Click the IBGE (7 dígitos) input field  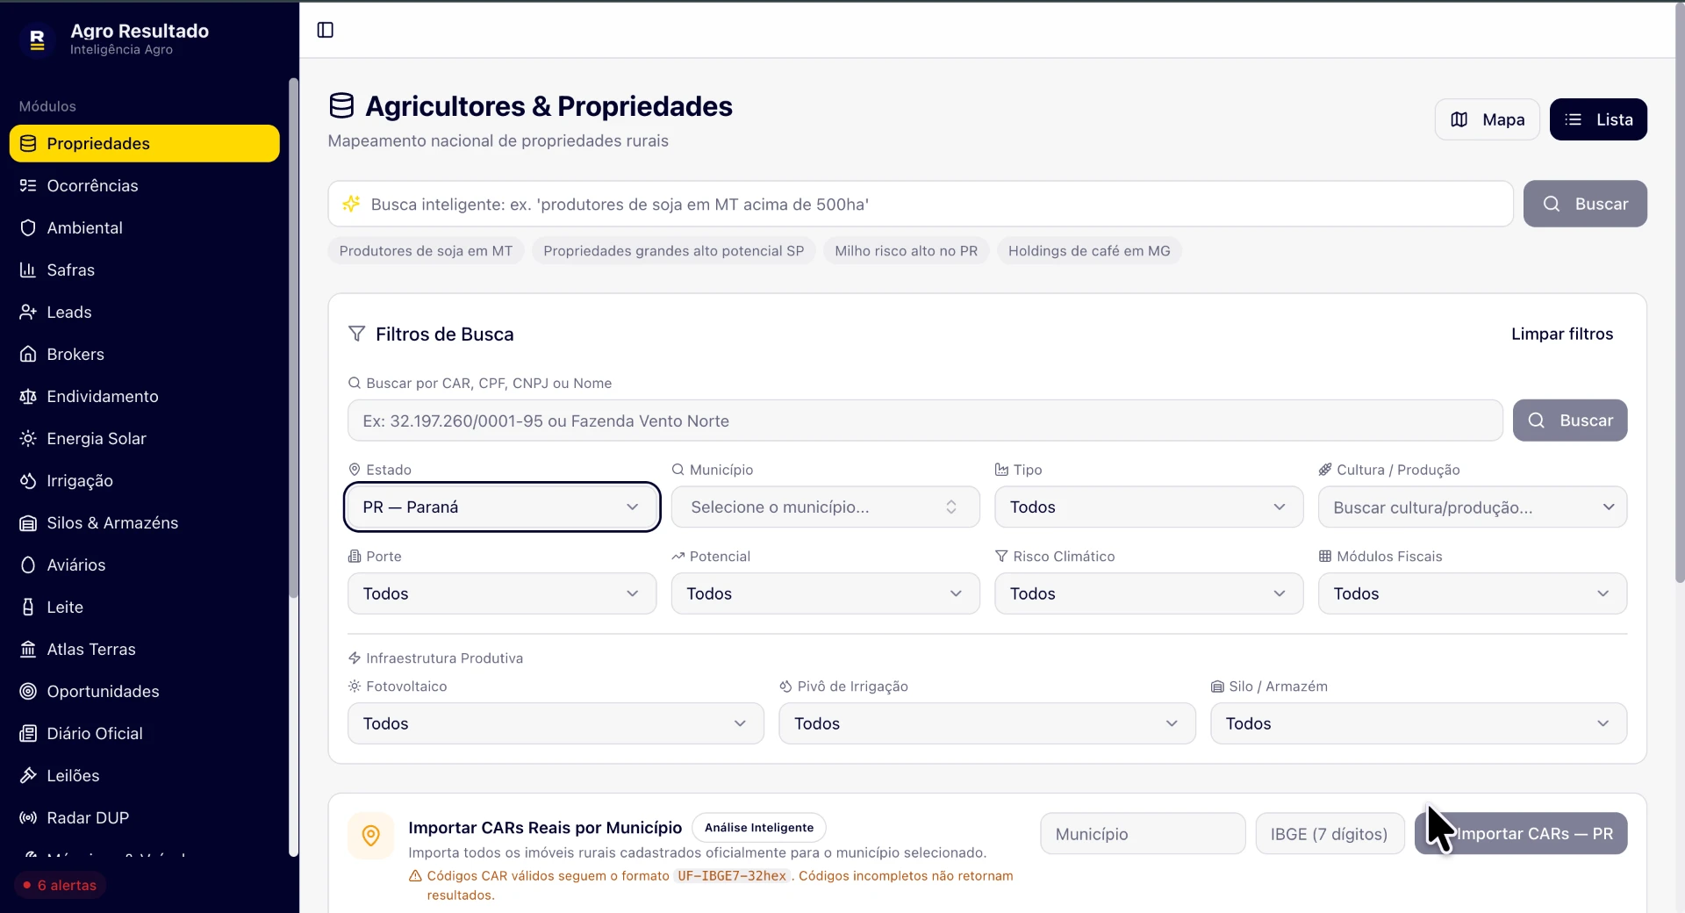1330,834
